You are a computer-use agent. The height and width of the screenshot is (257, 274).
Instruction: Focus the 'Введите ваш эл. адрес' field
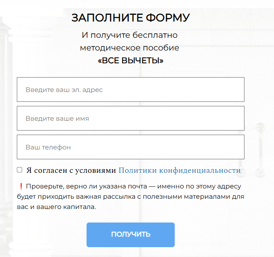(130, 89)
